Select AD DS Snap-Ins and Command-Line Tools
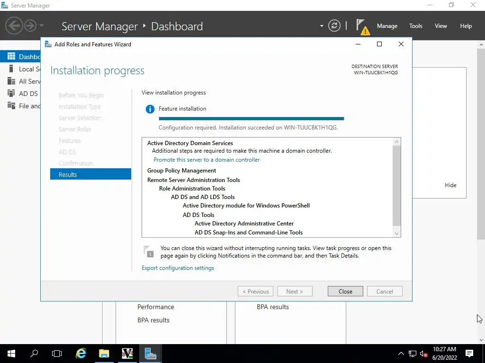The width and height of the screenshot is (485, 363). click(248, 233)
